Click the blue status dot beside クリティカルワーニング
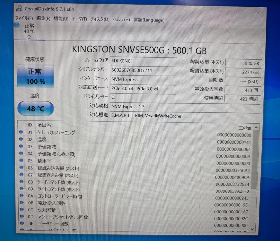 pyautogui.click(x=21, y=132)
